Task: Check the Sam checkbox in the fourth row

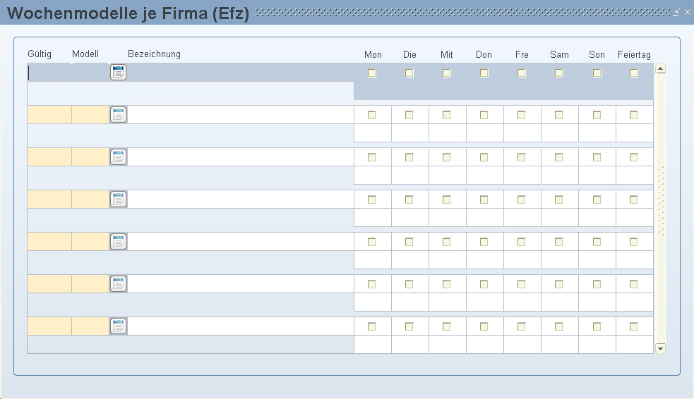Action: click(x=559, y=199)
